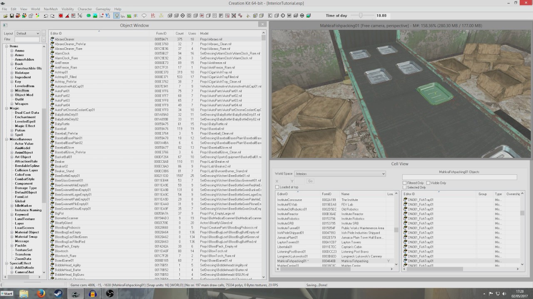Click the Start button
This screenshot has width=533, height=299.
coord(7,294)
